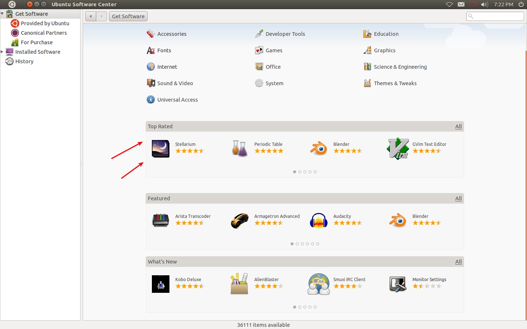Viewport: 527px width, 329px height.
Task: Go forward with the right arrow button
Action: [x=102, y=16]
